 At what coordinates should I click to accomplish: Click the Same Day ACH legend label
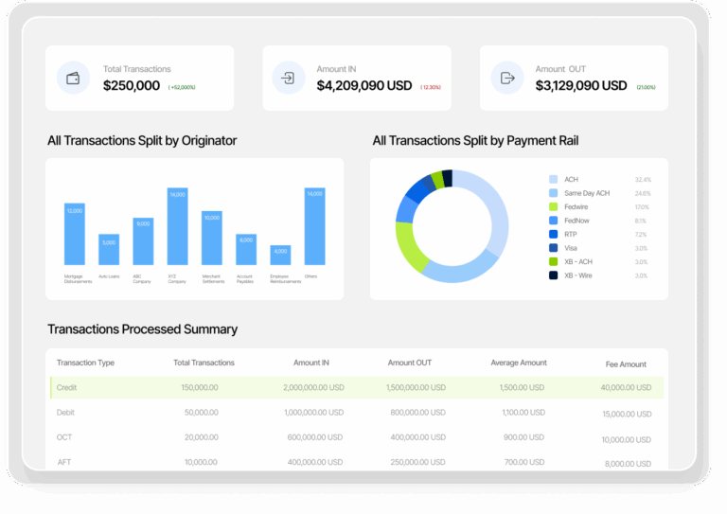pyautogui.click(x=587, y=193)
